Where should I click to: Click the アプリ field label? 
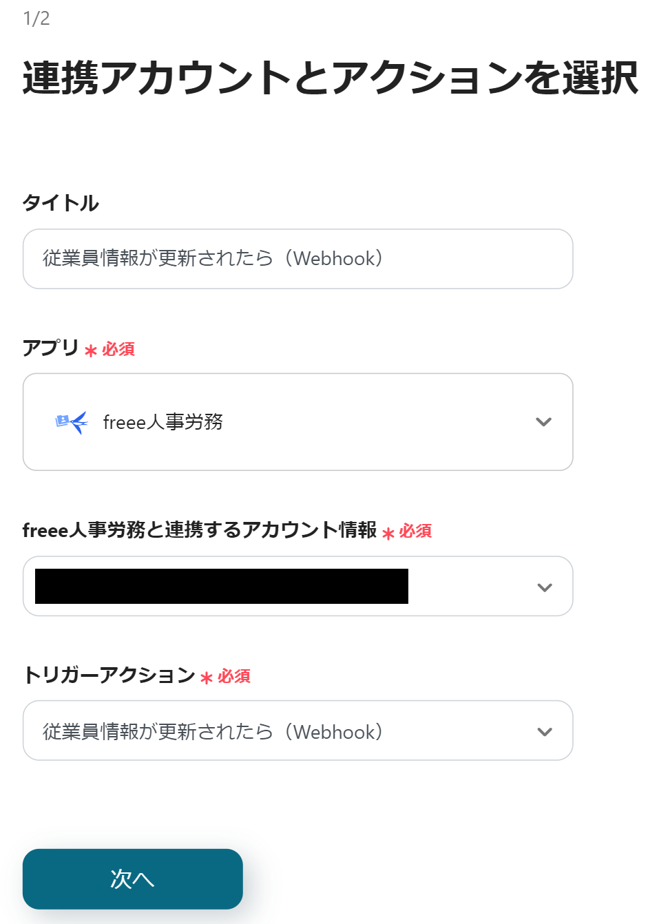pyautogui.click(x=50, y=348)
